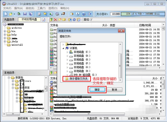Click the 1016MB total size field

[x=115, y=14]
